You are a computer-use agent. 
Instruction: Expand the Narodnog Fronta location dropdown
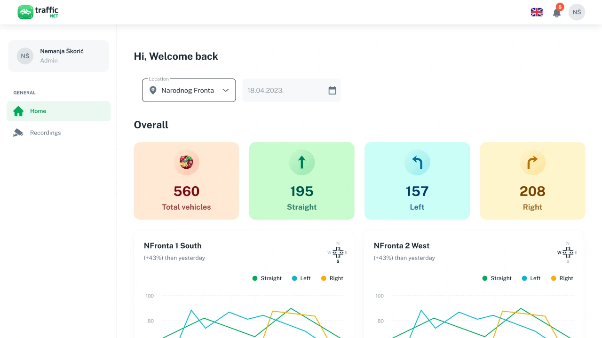click(189, 90)
